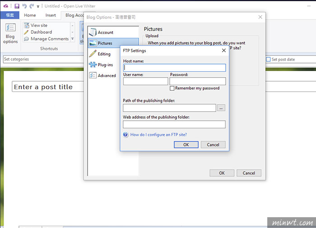
Task: Click the Undo arrow in title bar
Action: pos(24,6)
